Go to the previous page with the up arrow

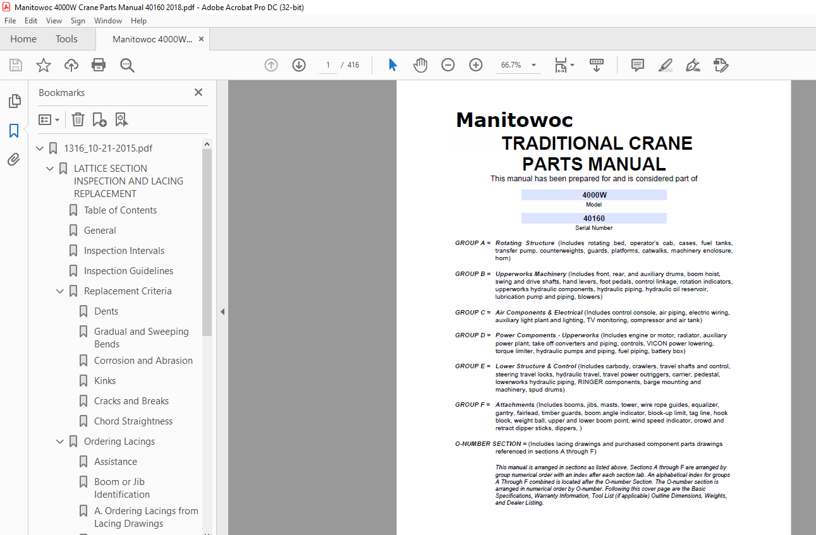point(271,65)
